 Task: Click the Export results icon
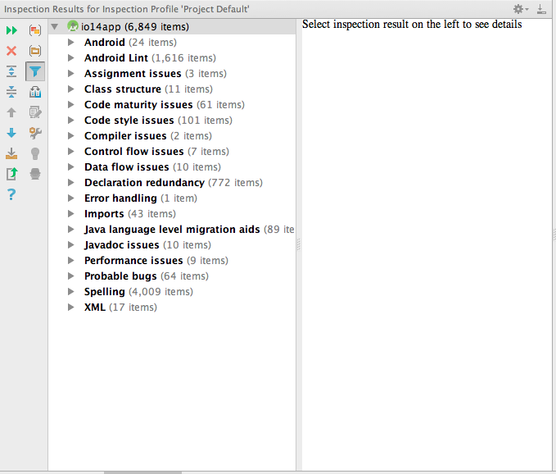click(11, 153)
